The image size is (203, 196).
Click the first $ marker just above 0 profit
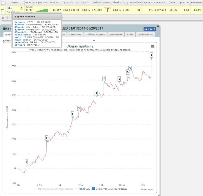click(26, 162)
